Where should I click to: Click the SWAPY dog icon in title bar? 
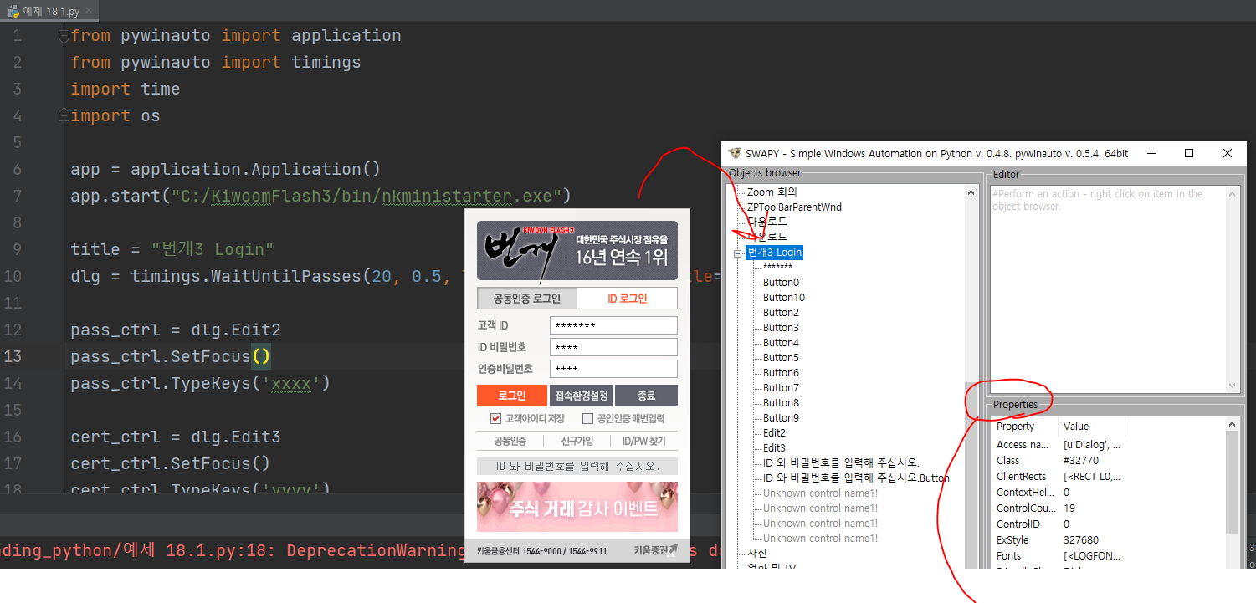735,153
